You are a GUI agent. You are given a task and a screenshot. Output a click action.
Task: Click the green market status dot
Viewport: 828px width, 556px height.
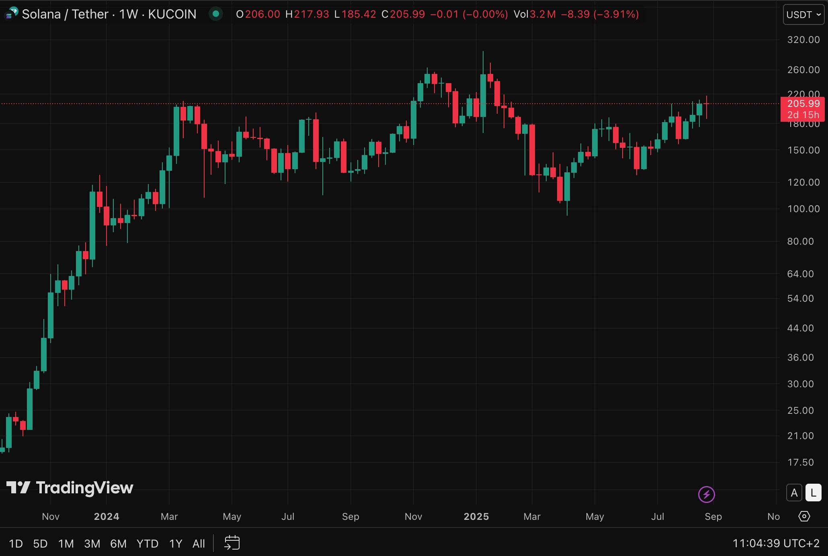click(216, 14)
